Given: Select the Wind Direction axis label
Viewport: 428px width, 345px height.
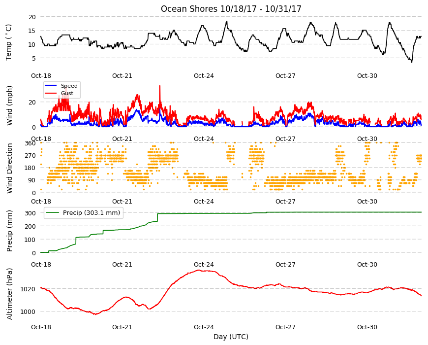Looking at the screenshot, I should pos(9,168).
